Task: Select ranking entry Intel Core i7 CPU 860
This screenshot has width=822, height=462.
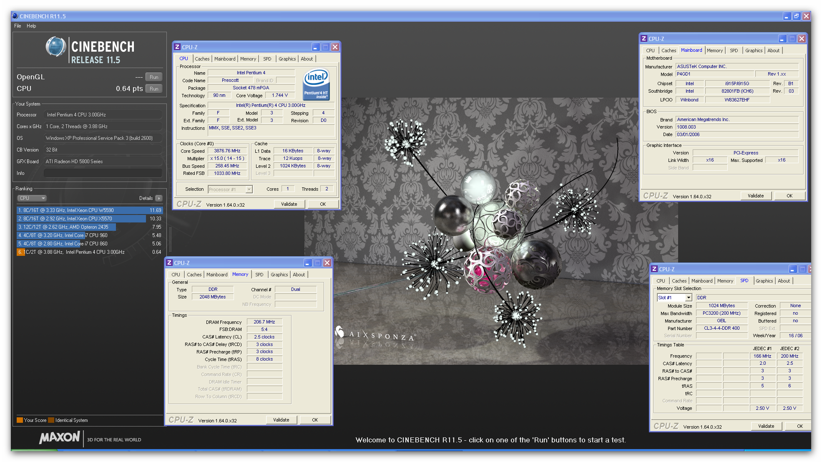Action: tap(90, 244)
